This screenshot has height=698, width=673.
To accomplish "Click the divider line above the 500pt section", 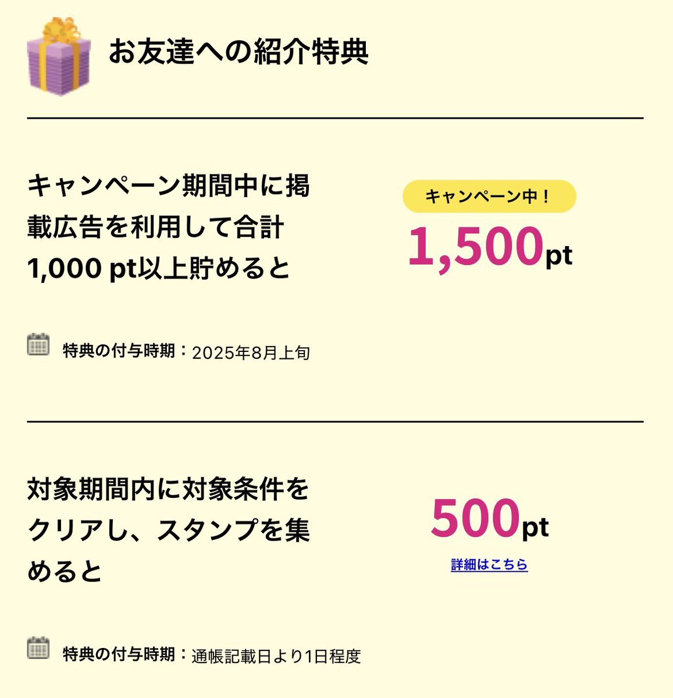I will [335, 421].
